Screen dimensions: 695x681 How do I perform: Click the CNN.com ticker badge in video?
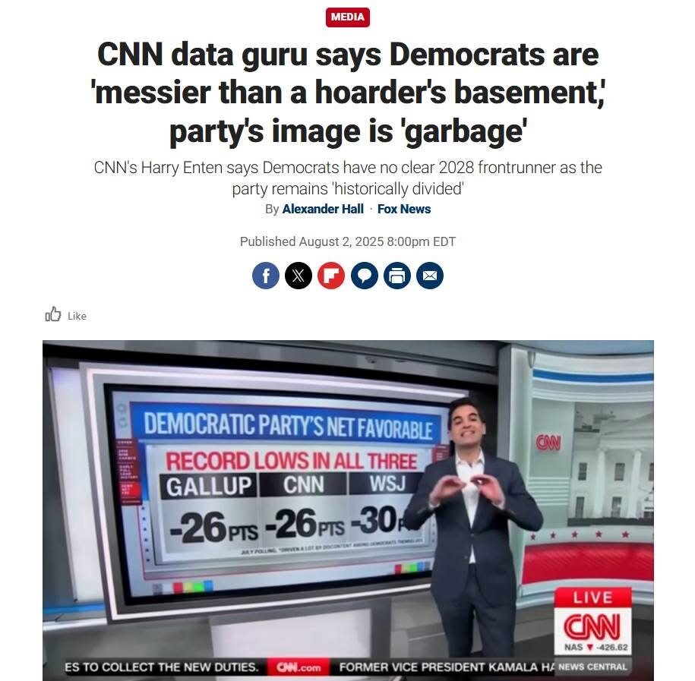pos(299,667)
